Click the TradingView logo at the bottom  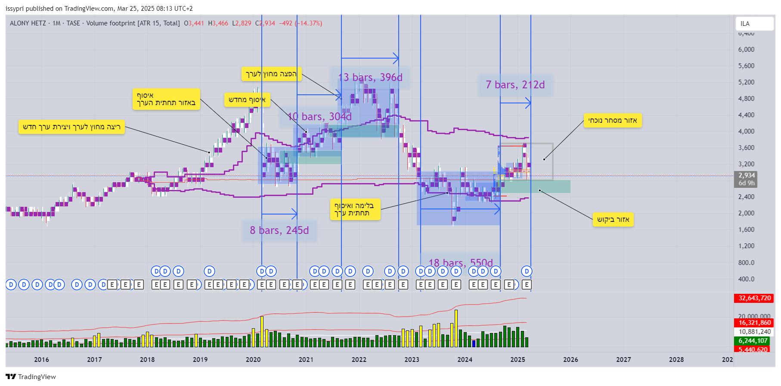(x=31, y=377)
